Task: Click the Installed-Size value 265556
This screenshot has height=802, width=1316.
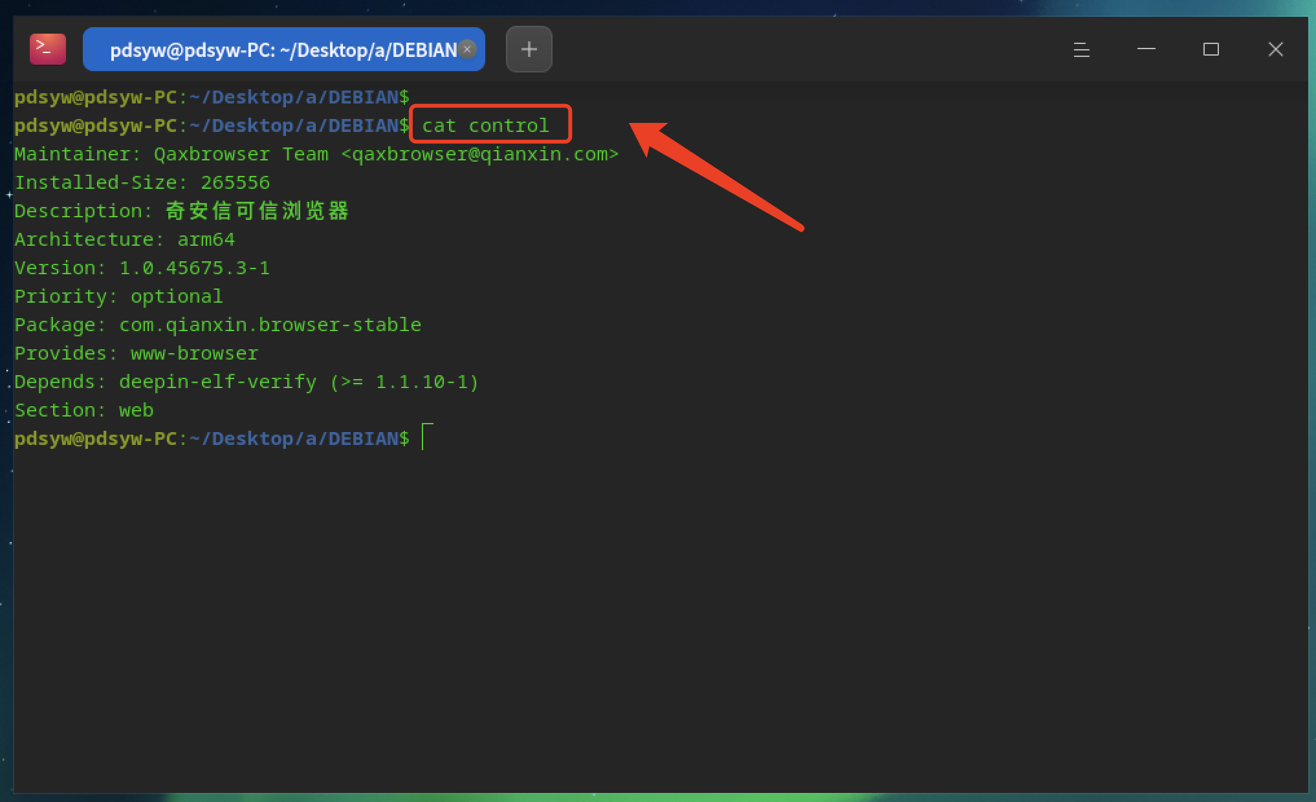Action: coord(235,182)
